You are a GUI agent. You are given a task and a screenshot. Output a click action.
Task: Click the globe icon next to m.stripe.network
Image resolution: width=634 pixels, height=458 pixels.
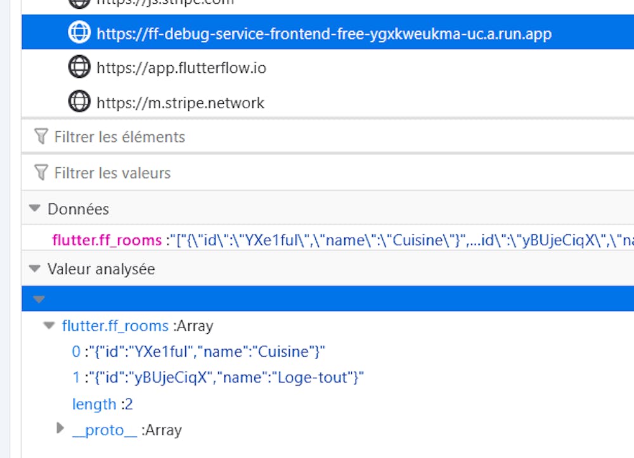(x=79, y=102)
